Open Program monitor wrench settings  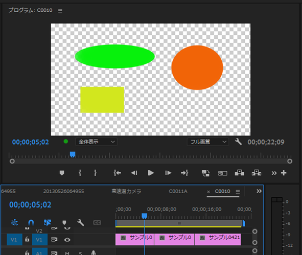pyautogui.click(x=238, y=142)
